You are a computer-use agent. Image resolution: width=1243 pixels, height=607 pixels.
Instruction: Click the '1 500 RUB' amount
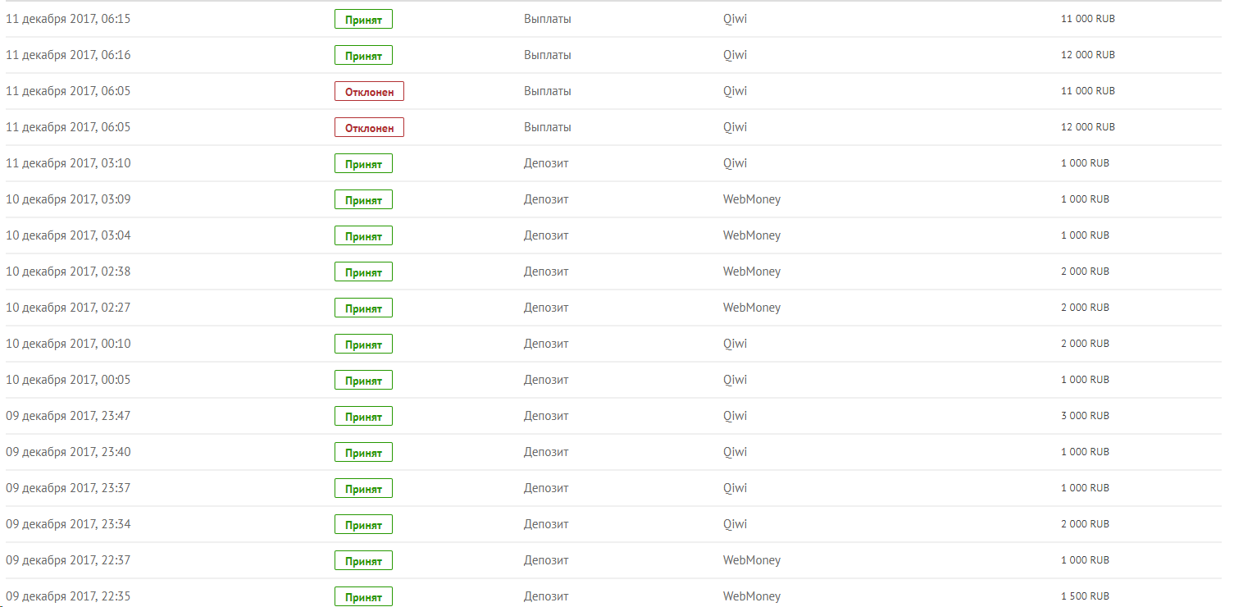1085,596
